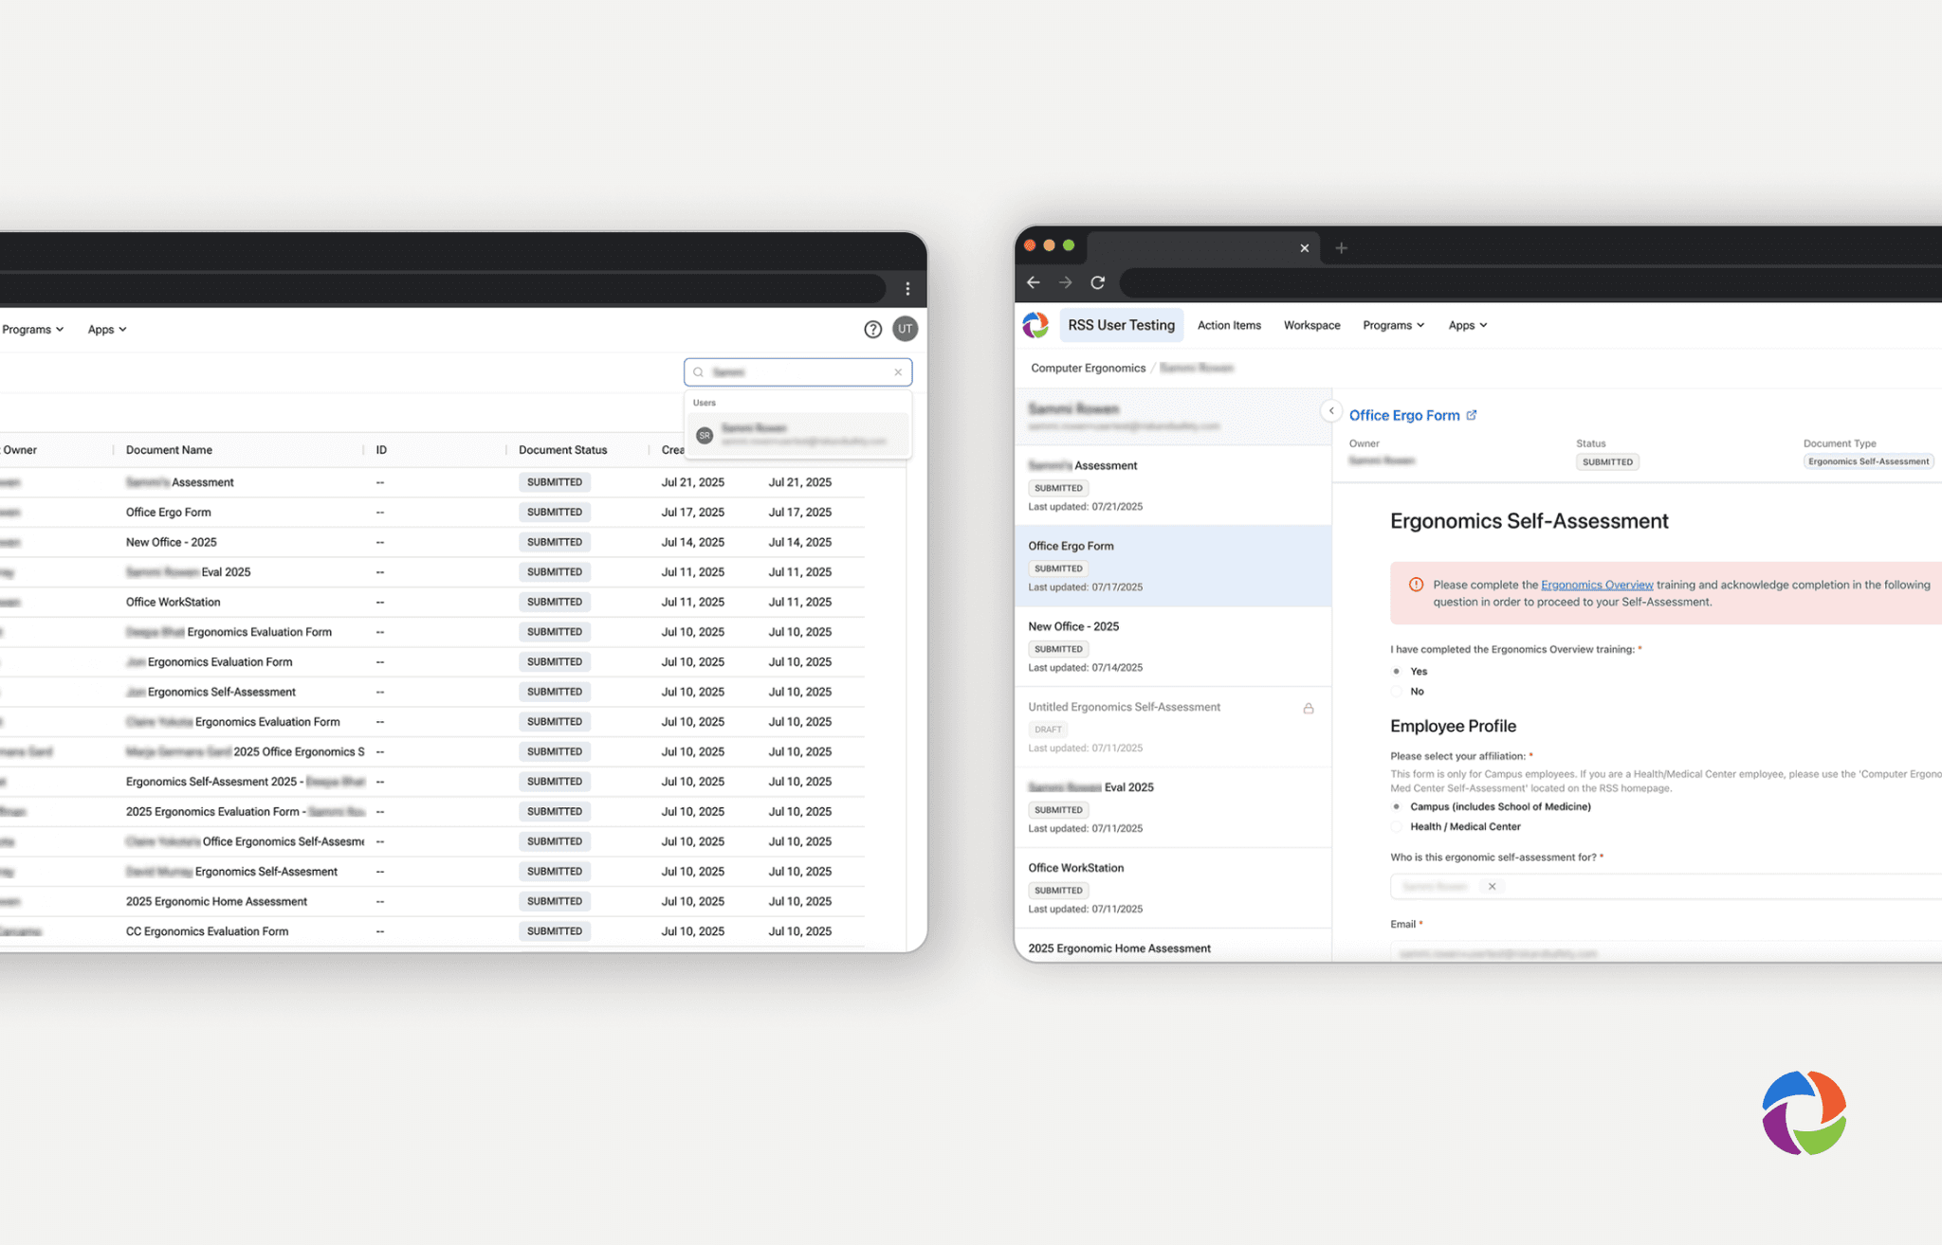Click the lock icon on Untitled draft

pyautogui.click(x=1309, y=708)
